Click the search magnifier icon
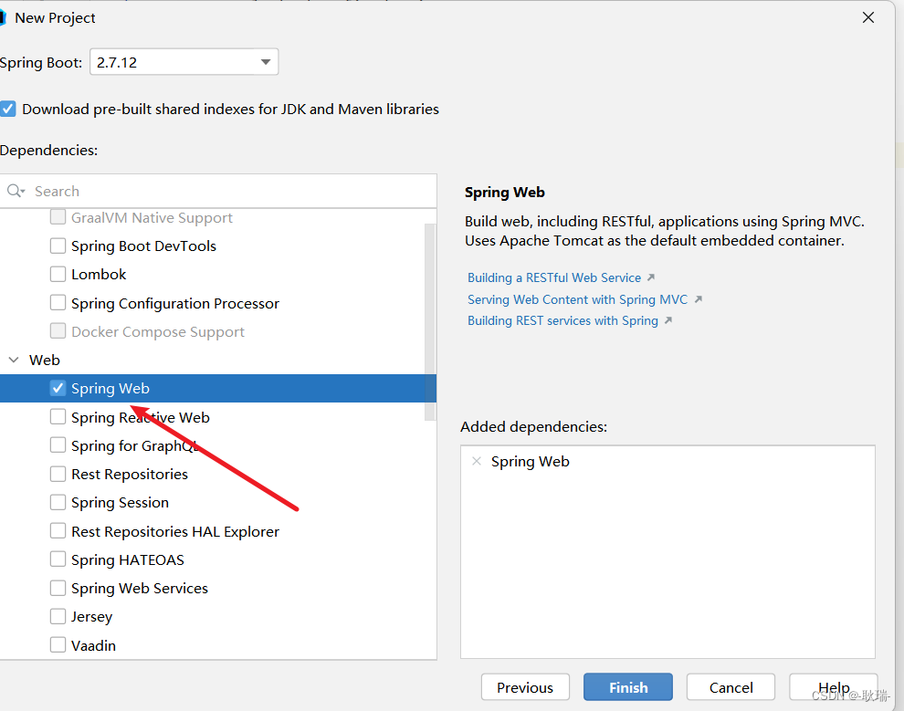This screenshot has height=711, width=904. tap(16, 191)
